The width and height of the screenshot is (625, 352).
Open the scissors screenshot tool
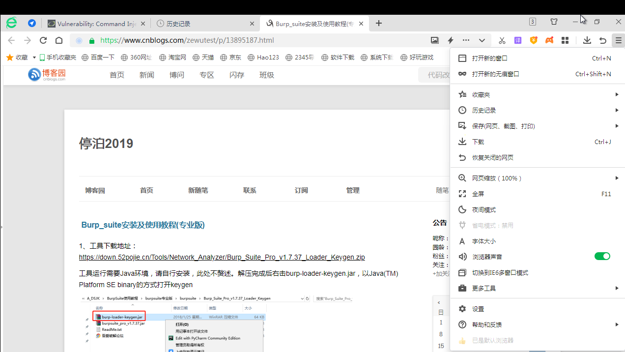(502, 40)
